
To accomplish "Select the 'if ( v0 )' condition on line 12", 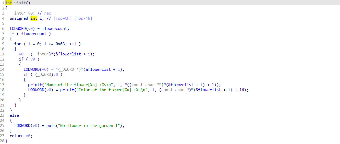I will (29, 59).
